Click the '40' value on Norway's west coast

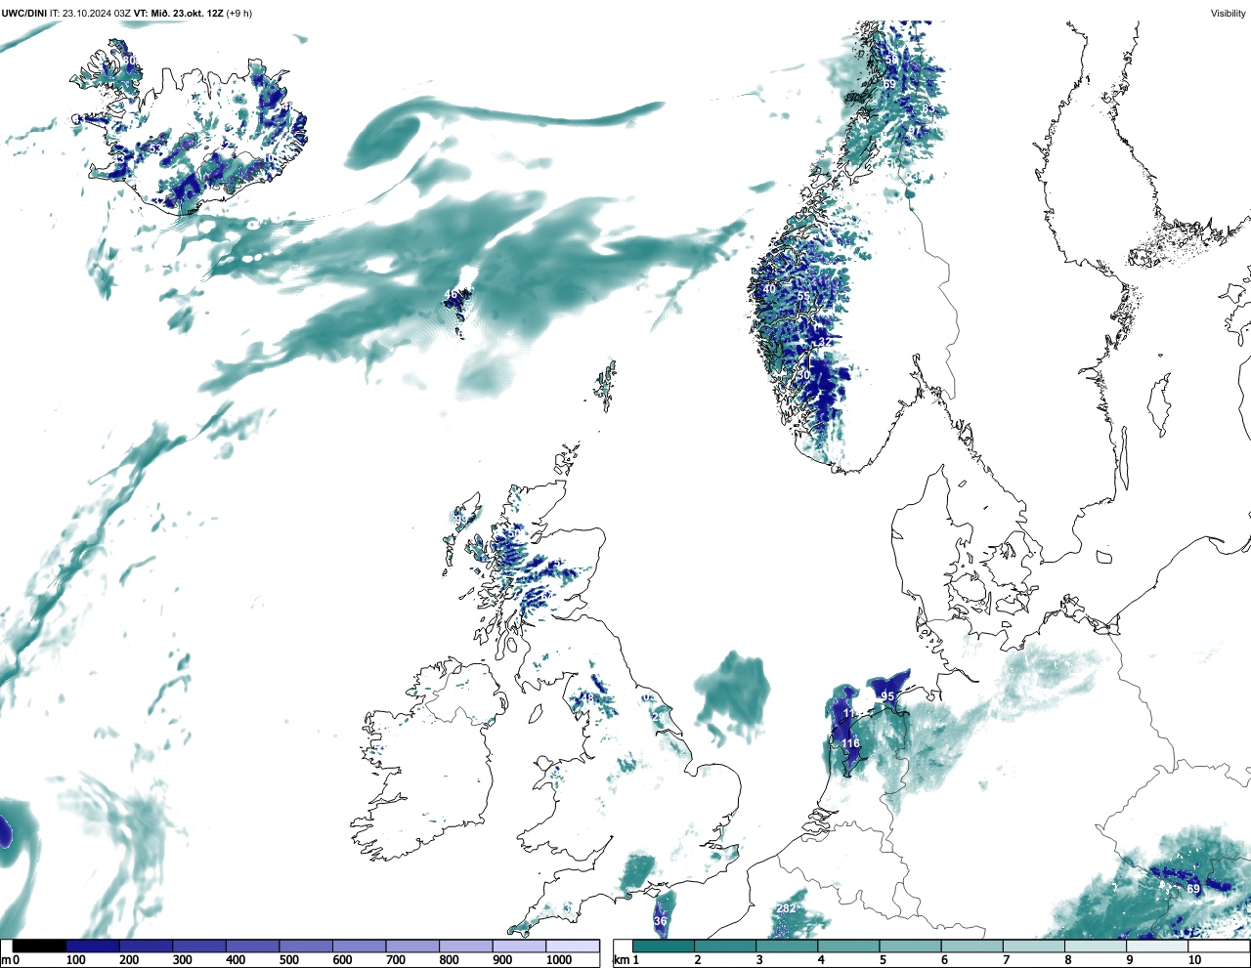[x=769, y=289]
